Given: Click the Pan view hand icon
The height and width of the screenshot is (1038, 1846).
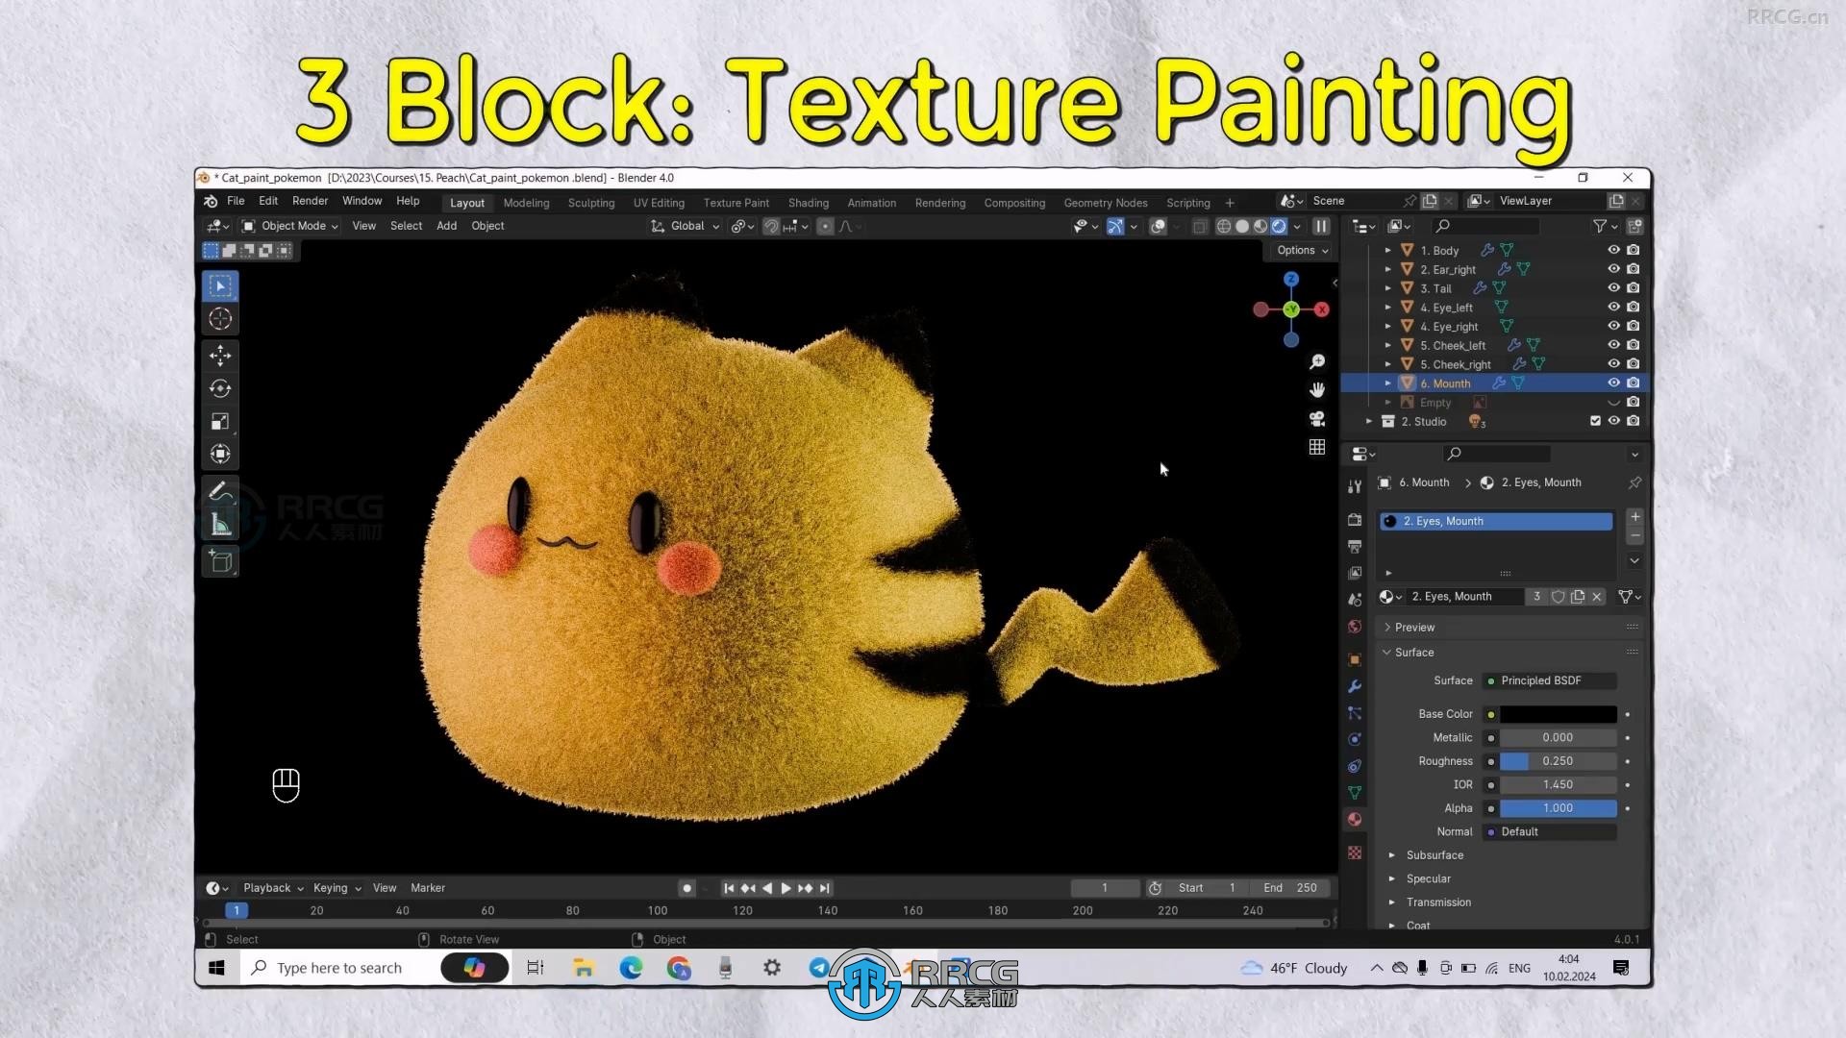Looking at the screenshot, I should click(1317, 389).
